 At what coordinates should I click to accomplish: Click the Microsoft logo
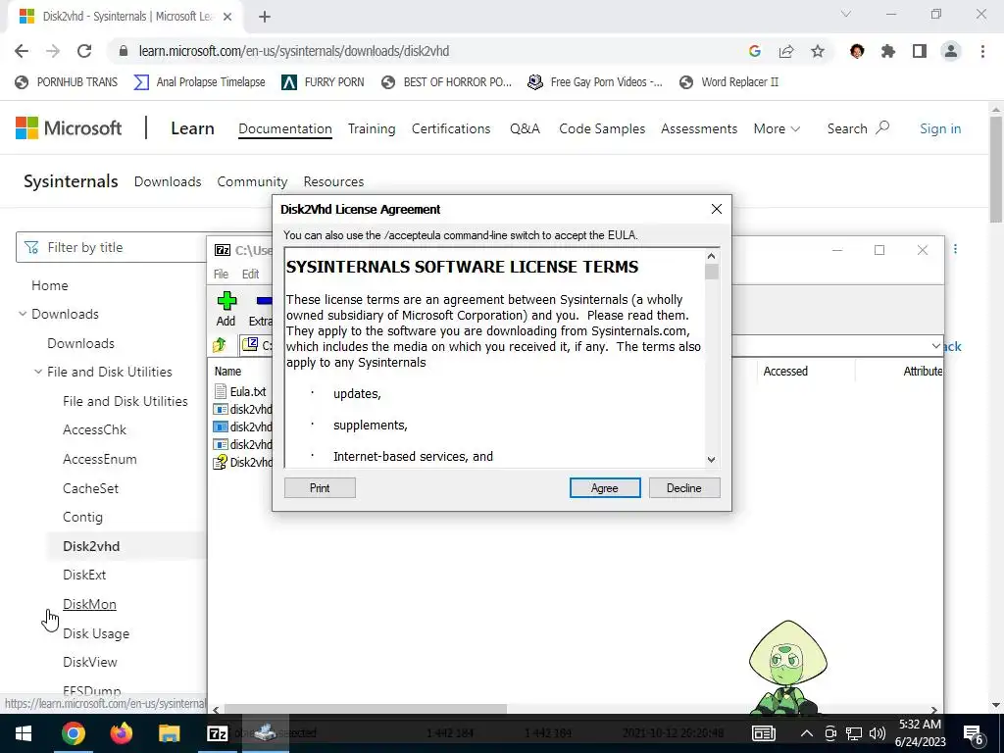[69, 128]
